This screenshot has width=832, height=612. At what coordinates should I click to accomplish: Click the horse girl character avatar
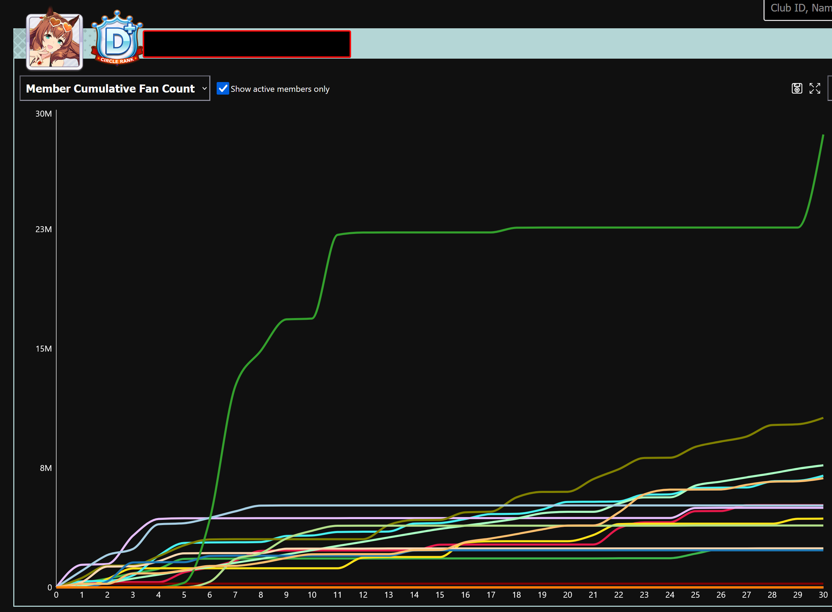pos(55,42)
